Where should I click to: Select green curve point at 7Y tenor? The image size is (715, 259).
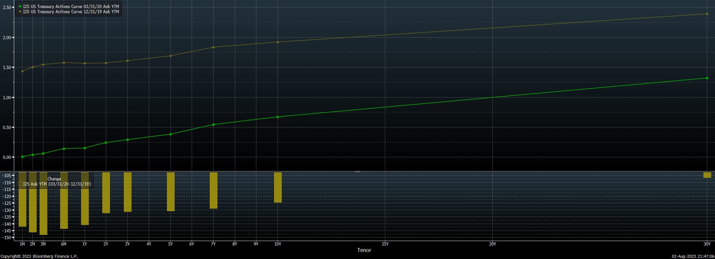pos(213,125)
